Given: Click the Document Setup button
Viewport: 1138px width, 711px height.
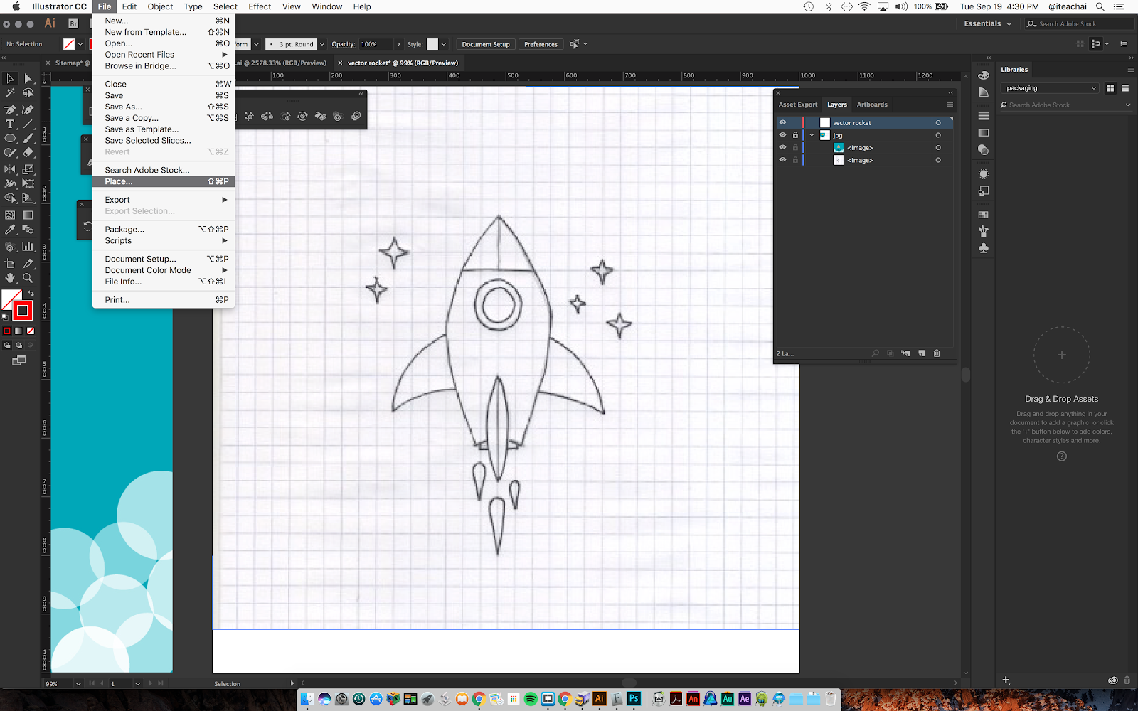Looking at the screenshot, I should click(486, 44).
